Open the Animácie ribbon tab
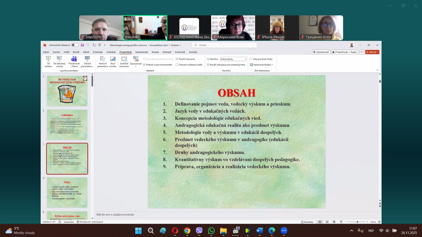 coord(111,52)
